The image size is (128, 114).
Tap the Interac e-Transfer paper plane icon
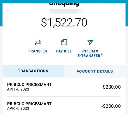tap(90, 42)
